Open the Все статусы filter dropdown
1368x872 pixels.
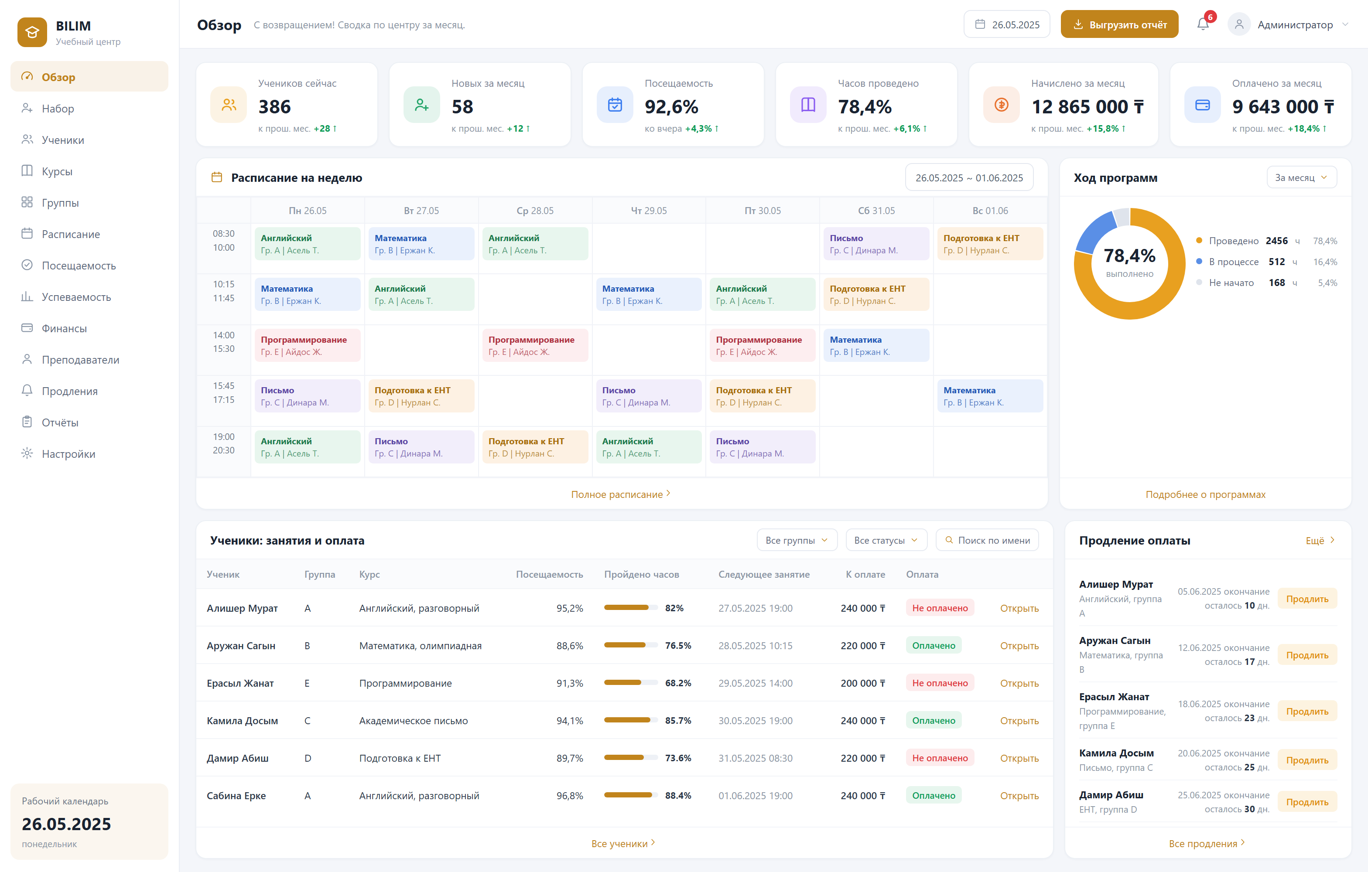pyautogui.click(x=886, y=541)
